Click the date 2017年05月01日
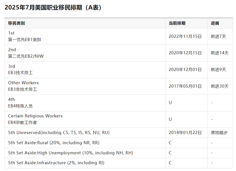 point(185,86)
